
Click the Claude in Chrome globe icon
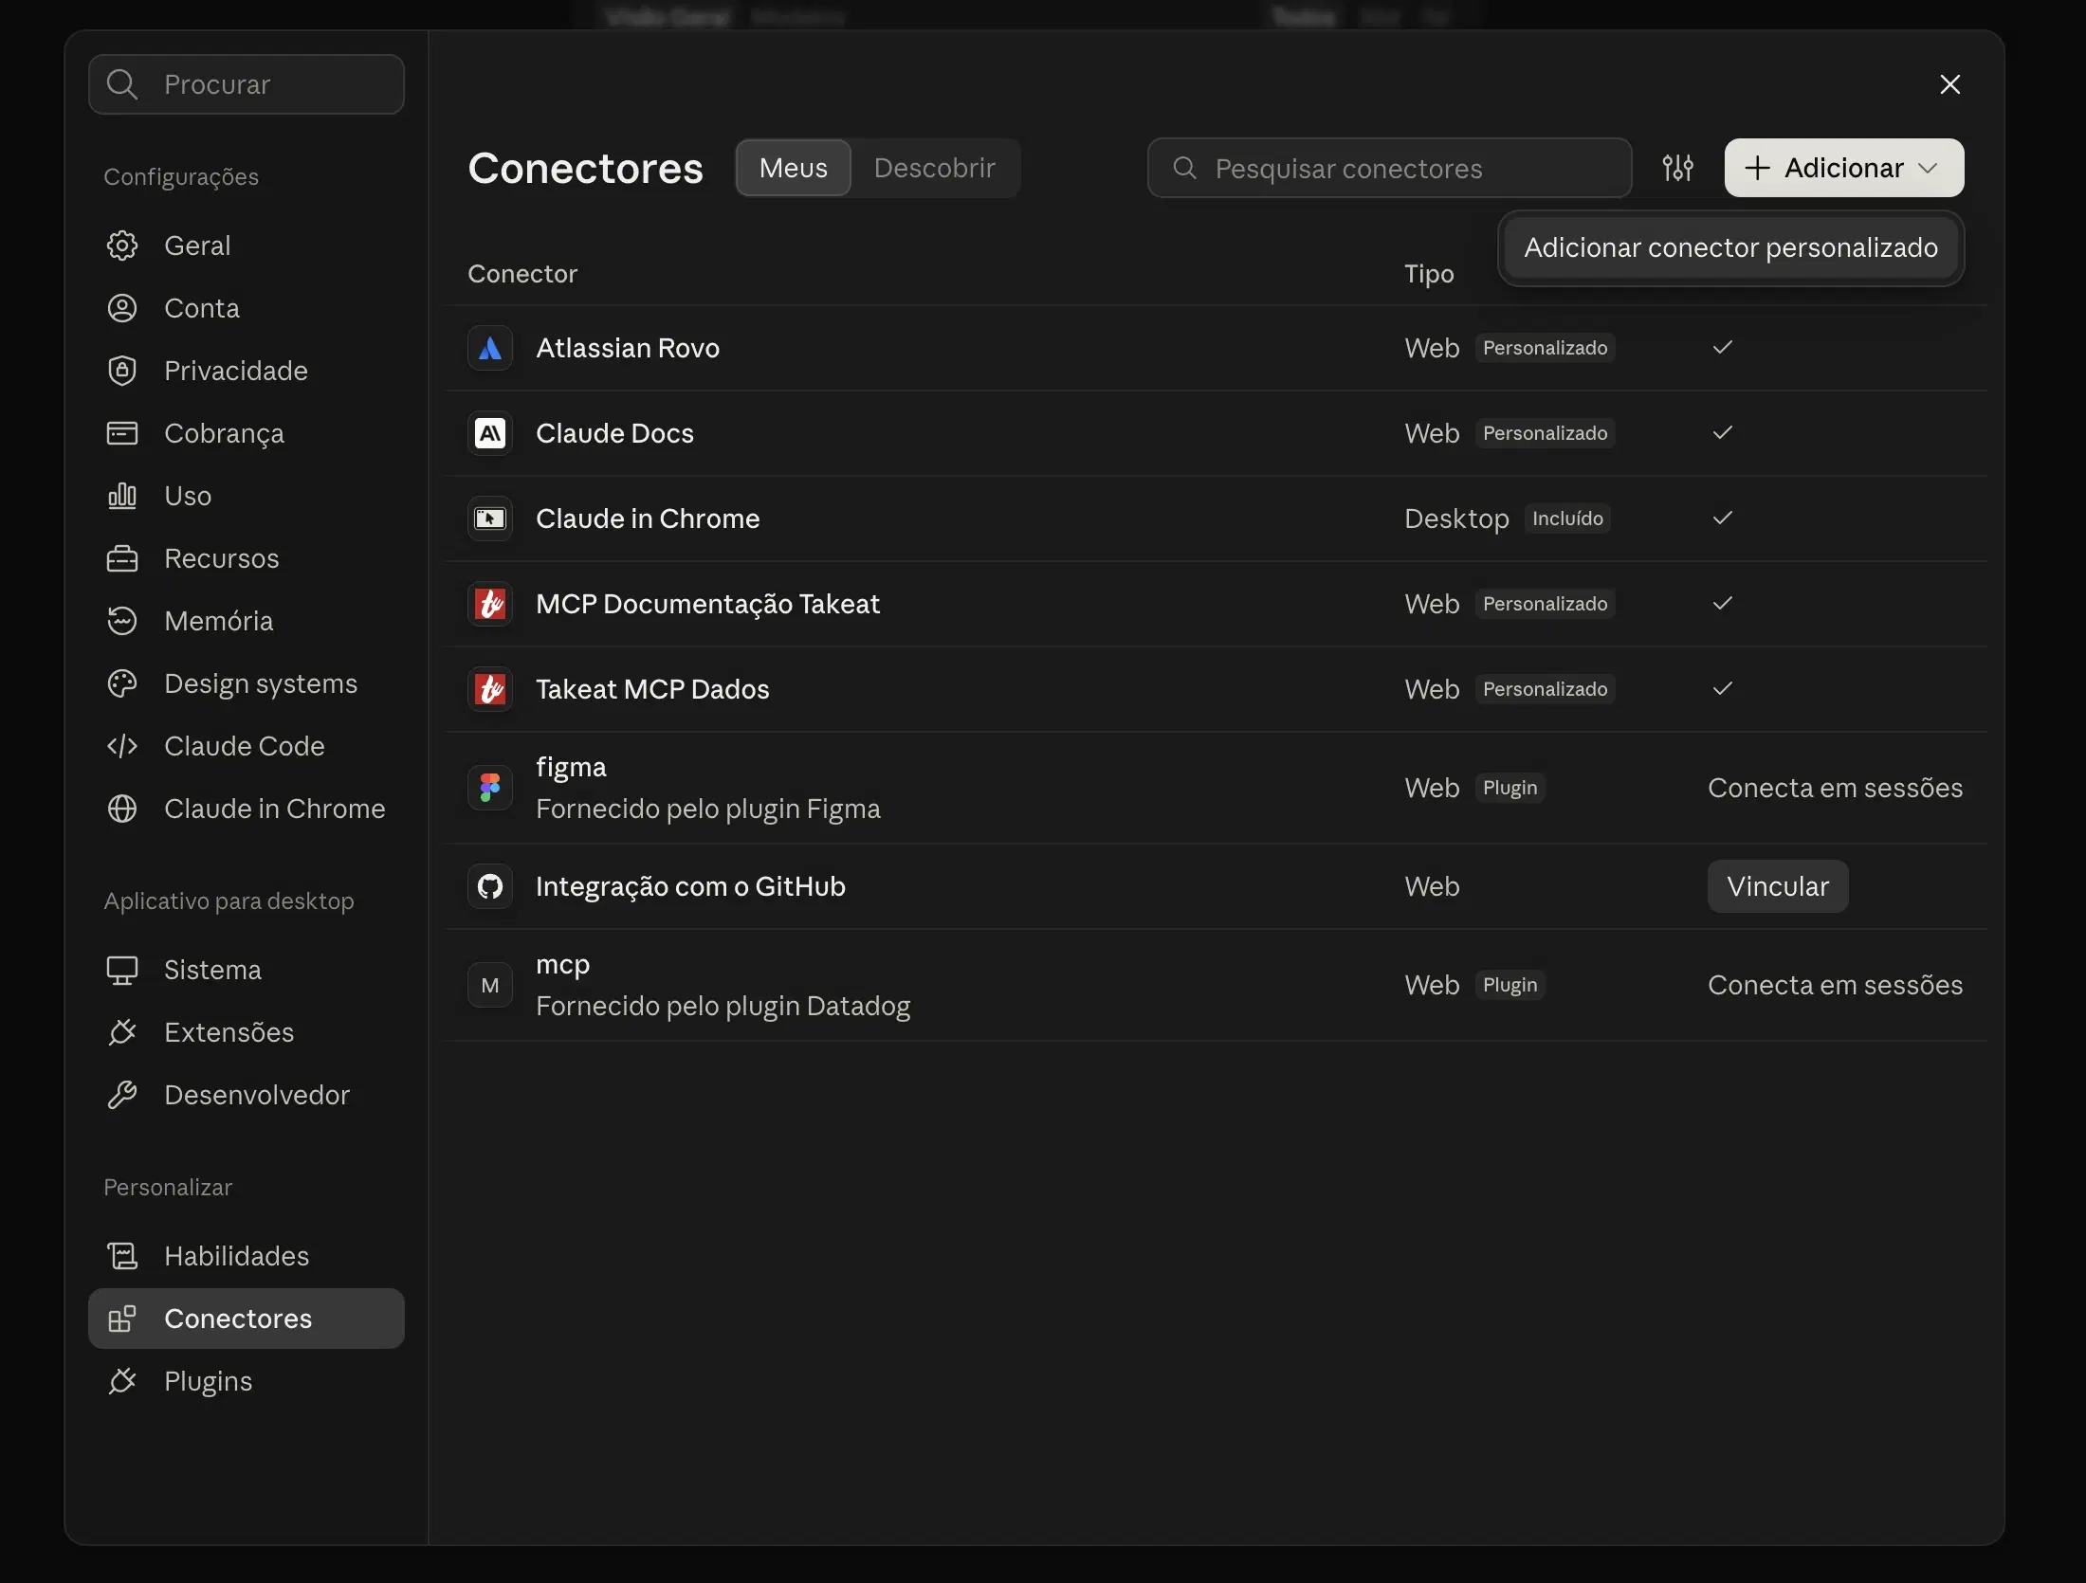(x=122, y=809)
